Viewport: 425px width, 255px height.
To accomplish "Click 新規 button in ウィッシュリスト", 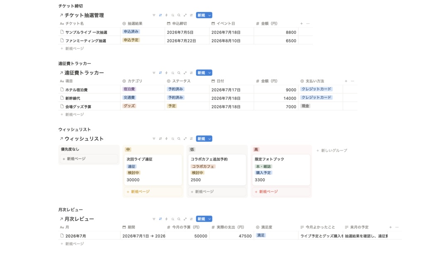I will click(x=201, y=139).
